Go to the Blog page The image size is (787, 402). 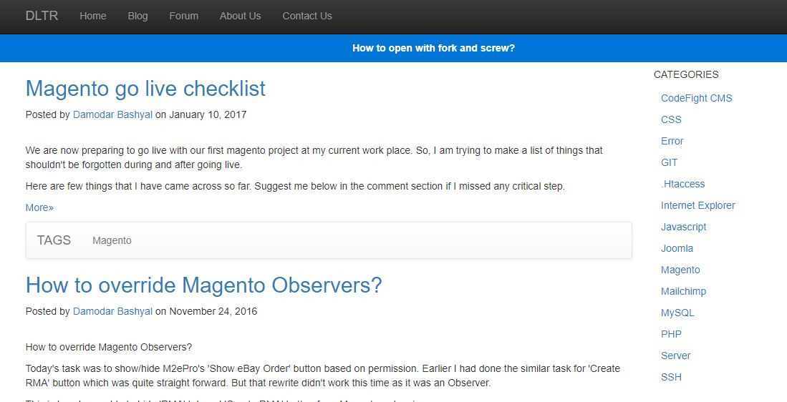point(137,16)
